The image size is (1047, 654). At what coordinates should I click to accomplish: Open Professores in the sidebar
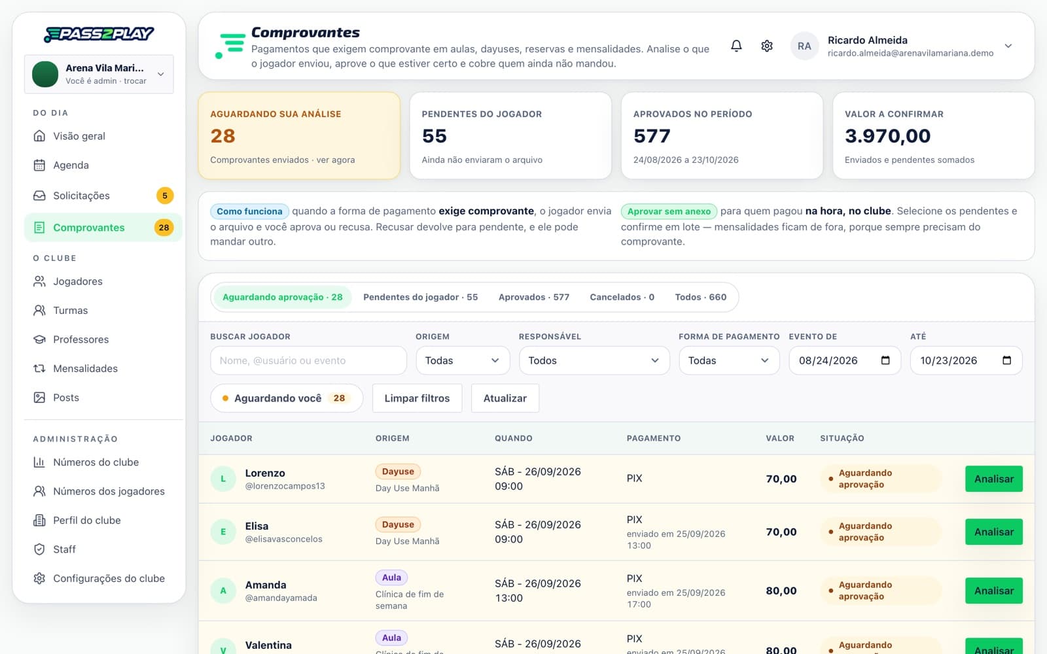click(x=103, y=339)
